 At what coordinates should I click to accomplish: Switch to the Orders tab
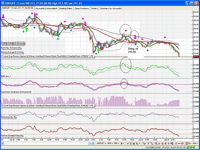tap(94, 9)
